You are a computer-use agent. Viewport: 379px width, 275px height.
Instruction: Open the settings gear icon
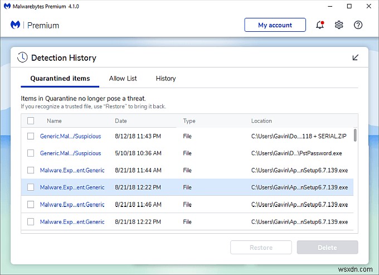[x=339, y=25]
